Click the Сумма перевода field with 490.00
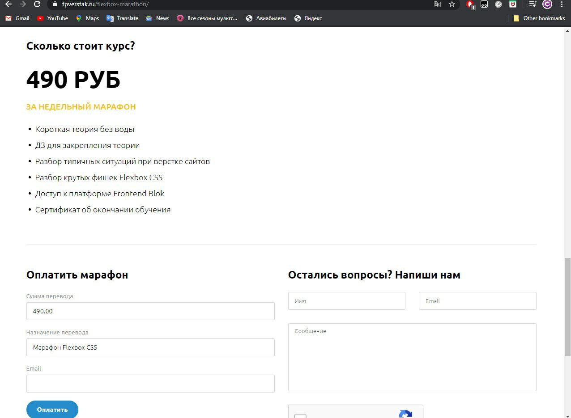571x418 pixels. pyautogui.click(x=150, y=311)
